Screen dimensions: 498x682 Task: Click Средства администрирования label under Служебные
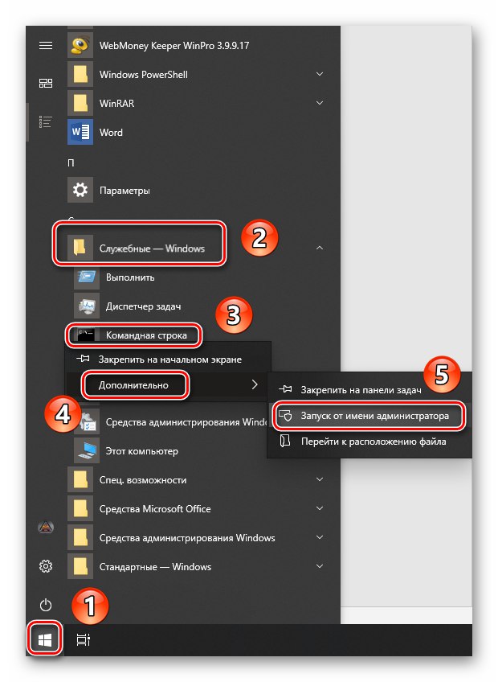[186, 422]
